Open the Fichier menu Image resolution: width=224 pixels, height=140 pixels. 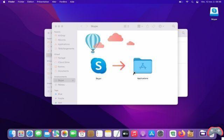(21, 2)
